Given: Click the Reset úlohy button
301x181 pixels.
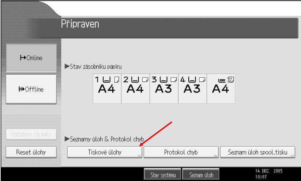Looking at the screenshot, I should 31,152.
